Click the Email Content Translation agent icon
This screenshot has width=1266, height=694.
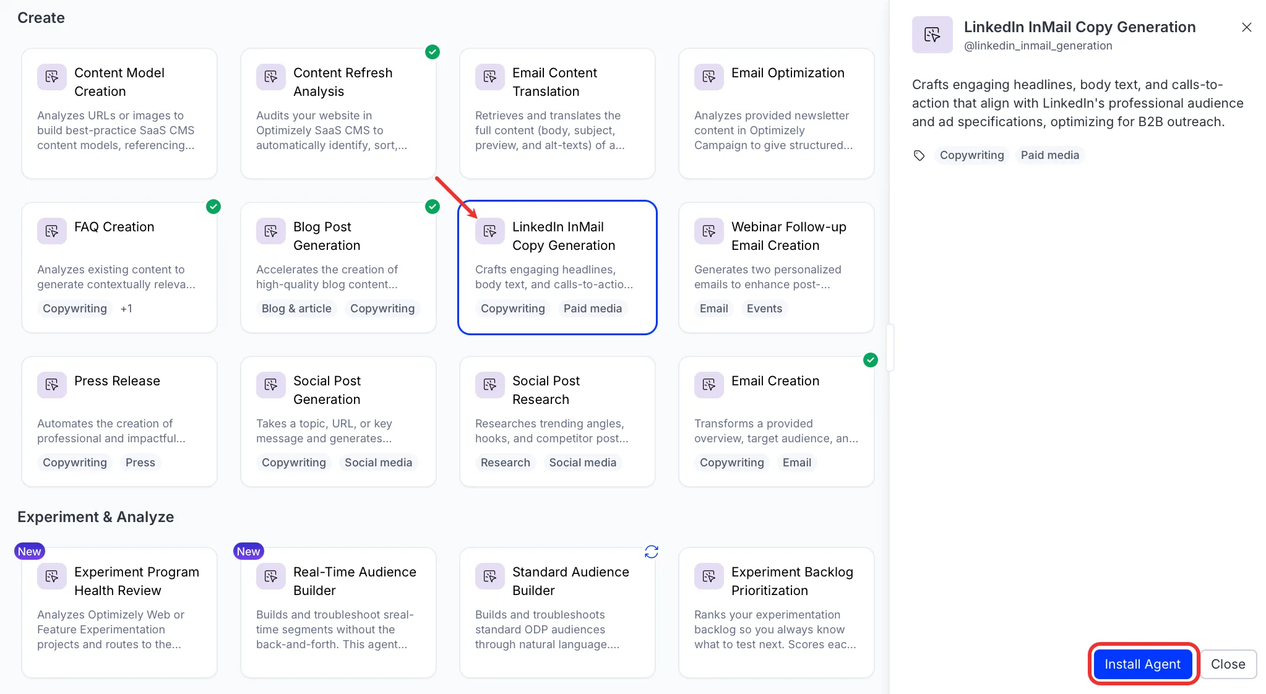490,77
